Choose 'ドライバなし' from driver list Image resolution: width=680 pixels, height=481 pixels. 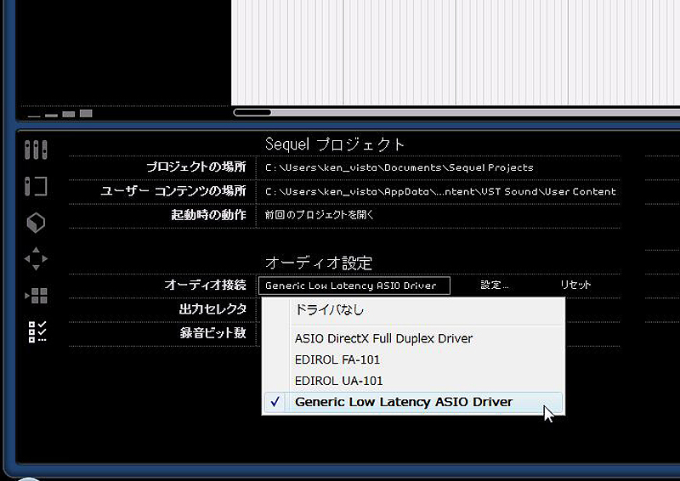tap(413, 310)
